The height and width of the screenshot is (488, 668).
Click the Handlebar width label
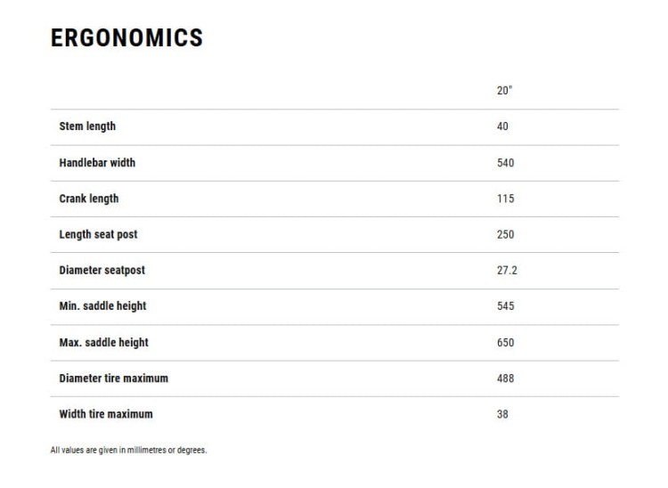97,163
